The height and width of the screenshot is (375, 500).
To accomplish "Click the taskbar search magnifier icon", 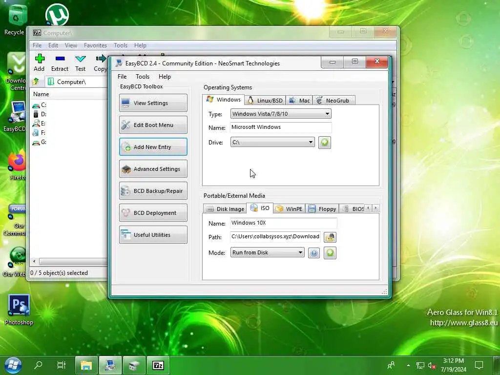I will coord(38,365).
